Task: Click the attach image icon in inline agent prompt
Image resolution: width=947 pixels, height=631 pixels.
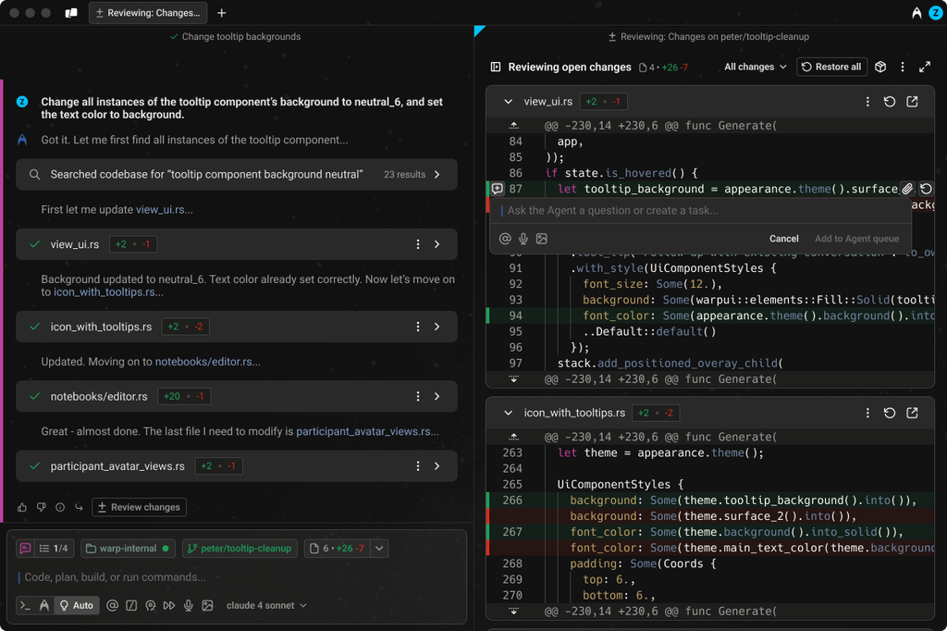Action: coord(541,239)
